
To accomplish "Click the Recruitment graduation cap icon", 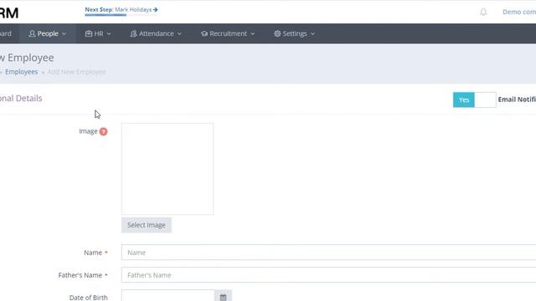I will click(x=204, y=33).
